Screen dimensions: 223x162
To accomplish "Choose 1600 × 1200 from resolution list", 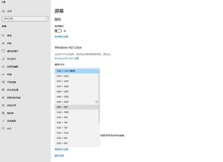I will point(77,97).
